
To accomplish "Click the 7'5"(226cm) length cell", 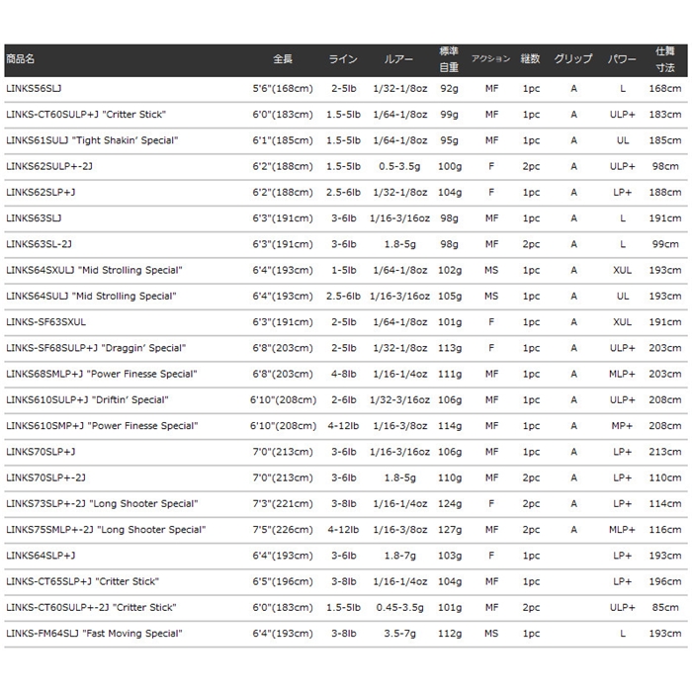I will [283, 530].
